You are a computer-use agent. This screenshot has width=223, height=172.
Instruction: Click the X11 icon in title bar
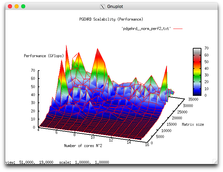103,7
